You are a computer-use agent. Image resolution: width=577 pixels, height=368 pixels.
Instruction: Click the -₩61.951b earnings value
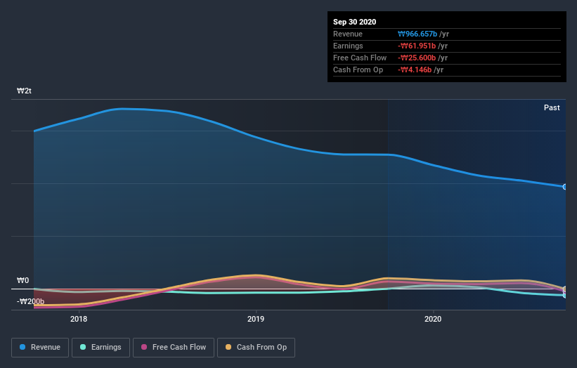pyautogui.click(x=417, y=46)
